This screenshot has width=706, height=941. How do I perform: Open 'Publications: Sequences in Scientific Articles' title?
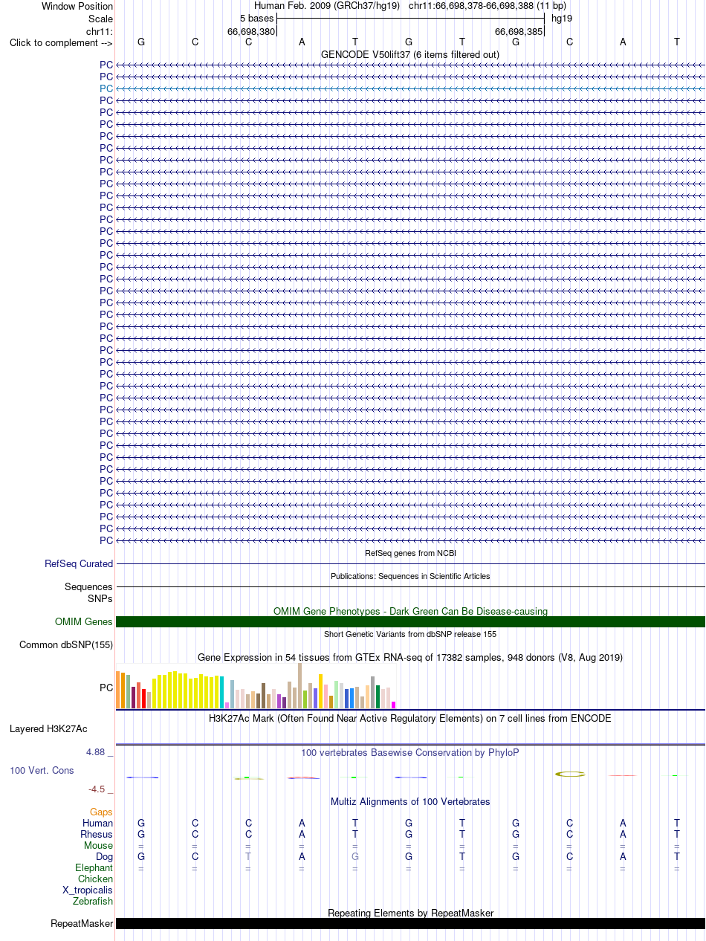coord(410,576)
